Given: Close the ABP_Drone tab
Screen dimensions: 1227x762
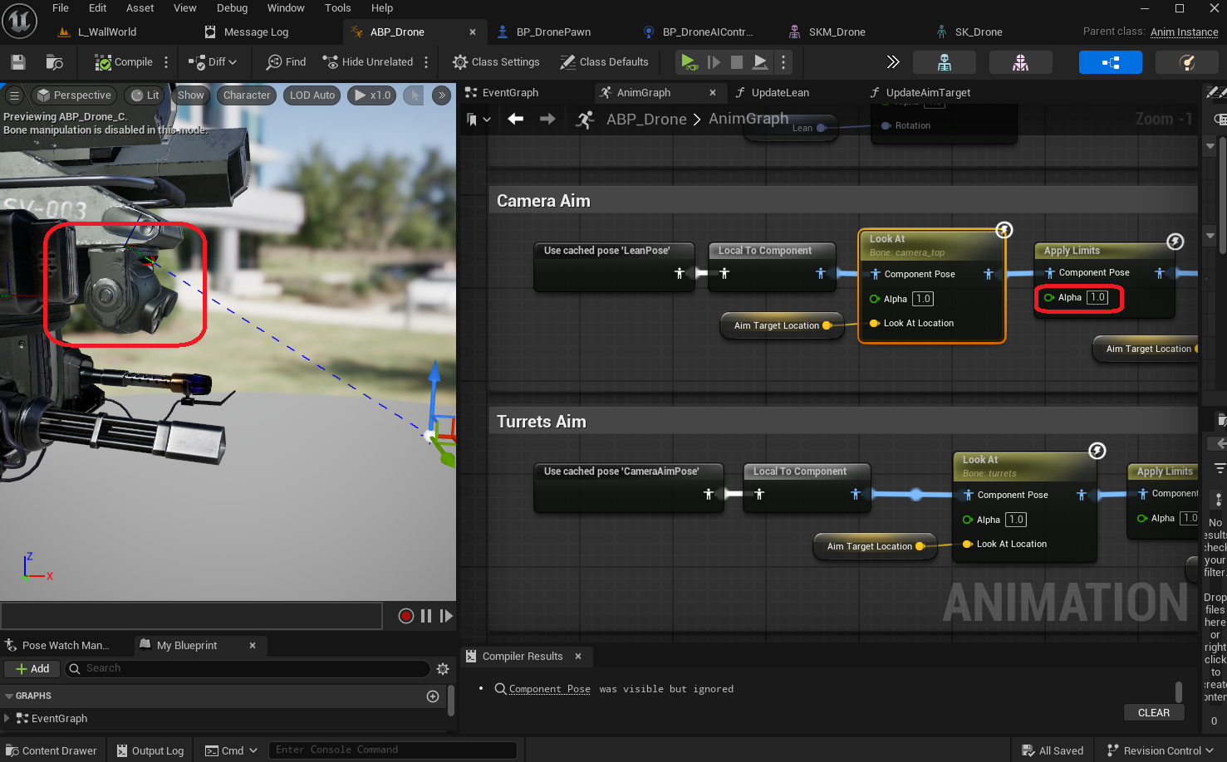Looking at the screenshot, I should pyautogui.click(x=473, y=32).
